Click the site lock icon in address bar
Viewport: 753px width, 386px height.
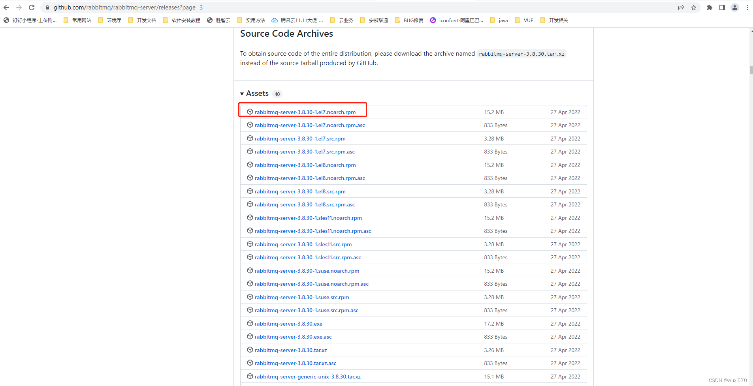(47, 7)
